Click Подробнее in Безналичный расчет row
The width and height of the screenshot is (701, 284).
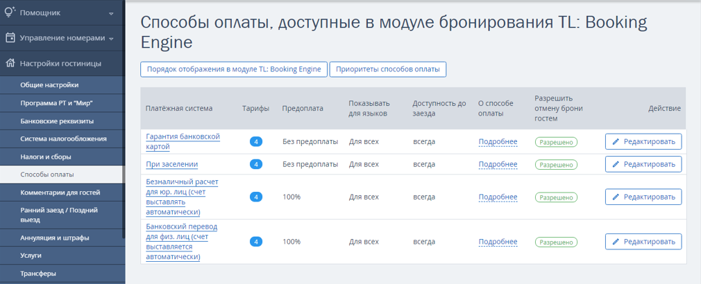point(498,197)
